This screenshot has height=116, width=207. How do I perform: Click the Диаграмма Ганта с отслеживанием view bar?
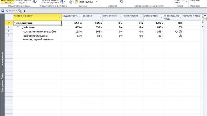[x=2, y=65]
